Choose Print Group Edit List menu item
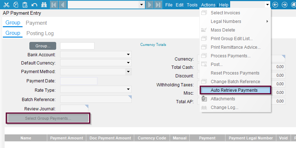Image resolution: width=296 pixels, height=148 pixels. 236,39
